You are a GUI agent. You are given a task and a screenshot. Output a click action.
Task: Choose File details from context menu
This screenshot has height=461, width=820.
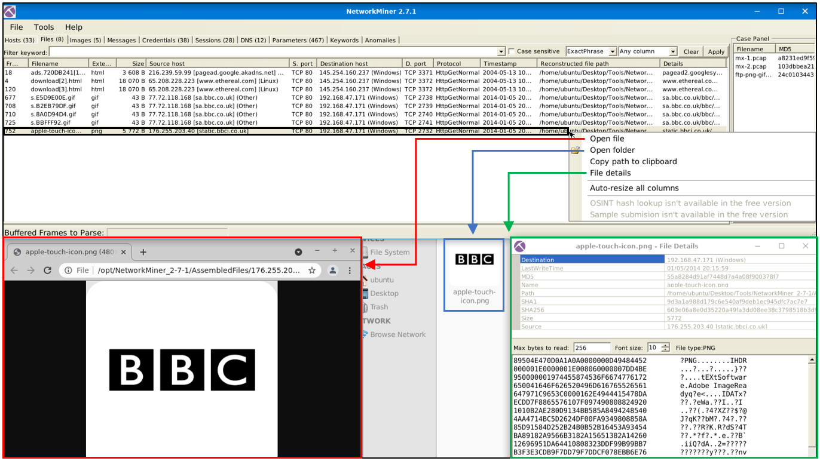pos(610,173)
